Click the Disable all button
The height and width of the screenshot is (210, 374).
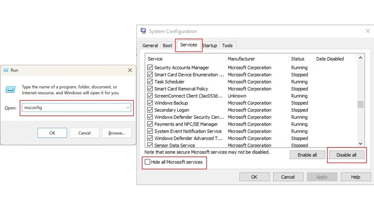click(346, 155)
